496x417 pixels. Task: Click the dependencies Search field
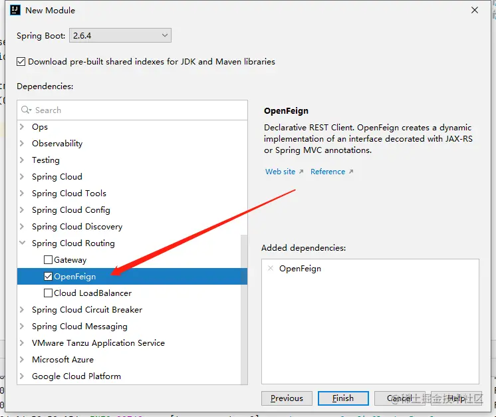tap(132, 110)
